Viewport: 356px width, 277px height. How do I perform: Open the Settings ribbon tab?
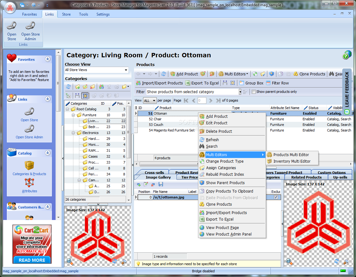[x=103, y=14]
